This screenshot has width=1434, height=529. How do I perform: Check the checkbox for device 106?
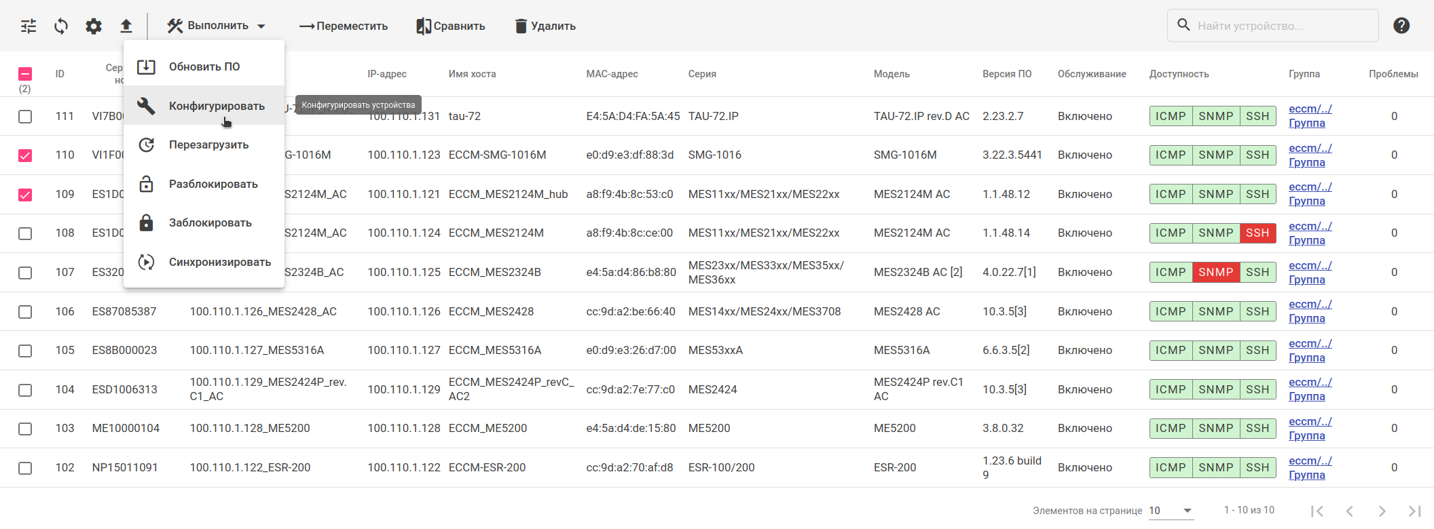point(25,312)
